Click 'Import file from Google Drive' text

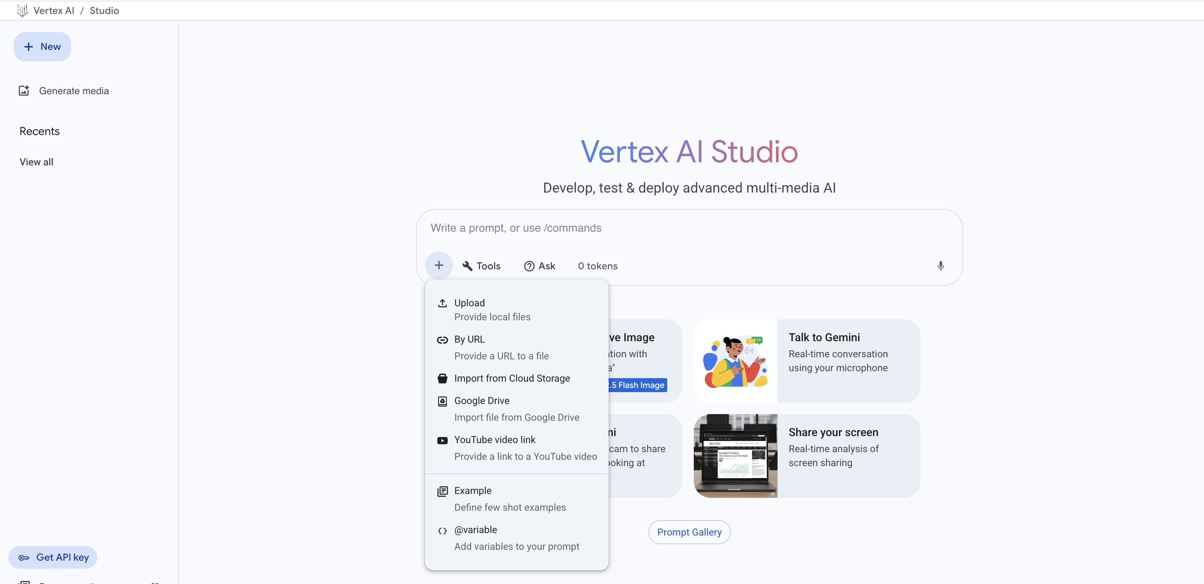(516, 417)
